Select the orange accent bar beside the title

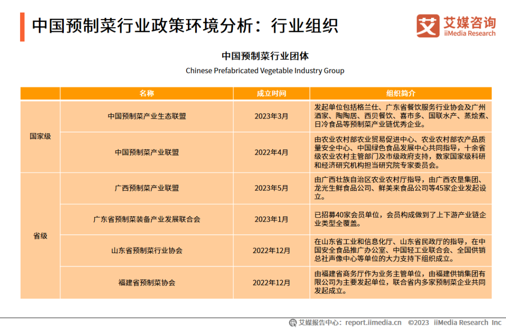pyautogui.click(x=23, y=26)
